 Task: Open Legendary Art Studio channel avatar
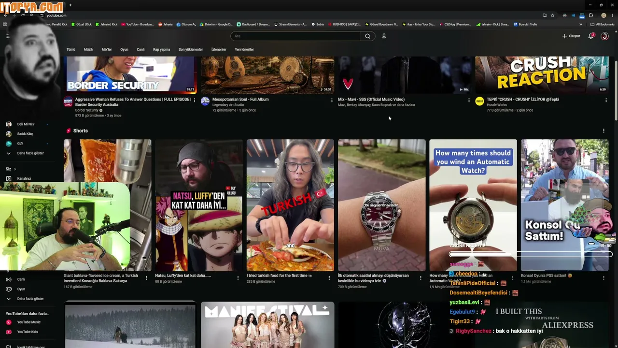pos(205,101)
